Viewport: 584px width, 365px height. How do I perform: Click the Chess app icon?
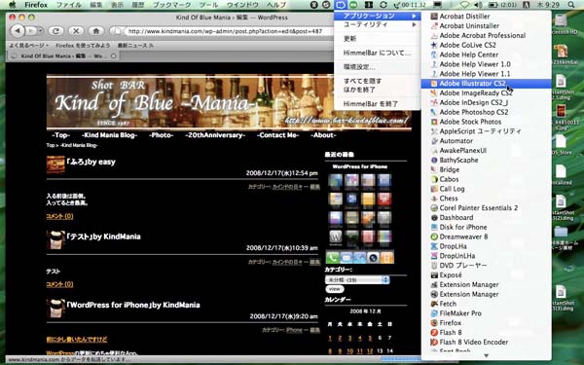(434, 199)
